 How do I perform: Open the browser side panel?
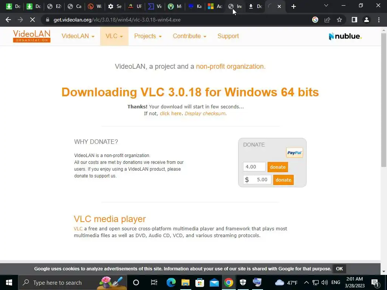point(354,20)
